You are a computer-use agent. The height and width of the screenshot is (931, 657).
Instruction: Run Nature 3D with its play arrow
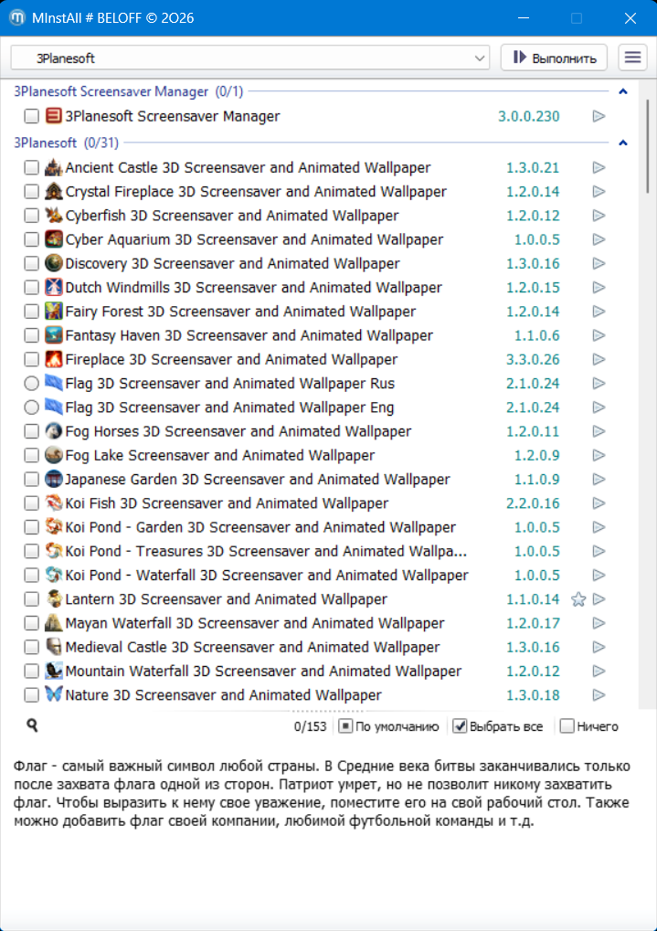point(599,694)
